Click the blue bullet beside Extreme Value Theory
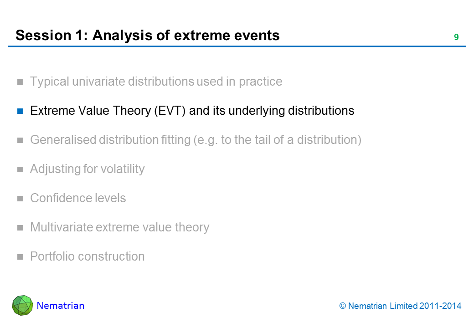The height and width of the screenshot is (328, 474). 20,111
